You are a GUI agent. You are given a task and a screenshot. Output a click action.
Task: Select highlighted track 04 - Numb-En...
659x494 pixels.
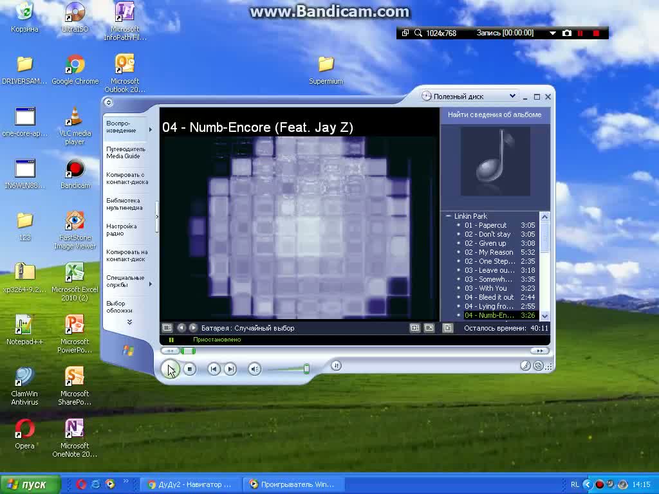[x=496, y=315]
